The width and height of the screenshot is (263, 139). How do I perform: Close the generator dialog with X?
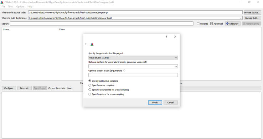coord(175,37)
